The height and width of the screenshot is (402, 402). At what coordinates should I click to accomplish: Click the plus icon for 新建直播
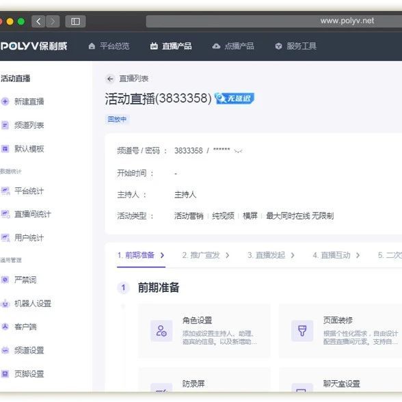(5, 101)
